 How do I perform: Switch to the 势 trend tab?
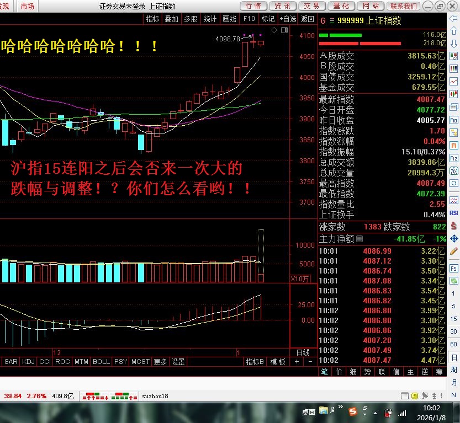click(x=367, y=372)
